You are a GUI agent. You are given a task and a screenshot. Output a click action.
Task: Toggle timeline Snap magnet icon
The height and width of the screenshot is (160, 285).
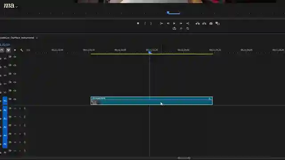pyautogui.click(x=2, y=50)
